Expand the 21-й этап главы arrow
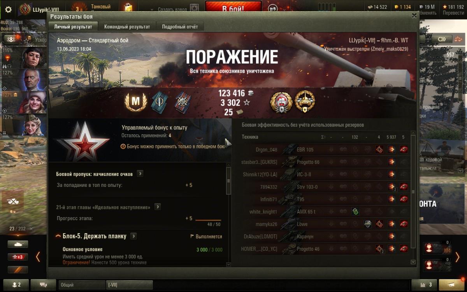The width and height of the screenshot is (467, 292). click(157, 207)
